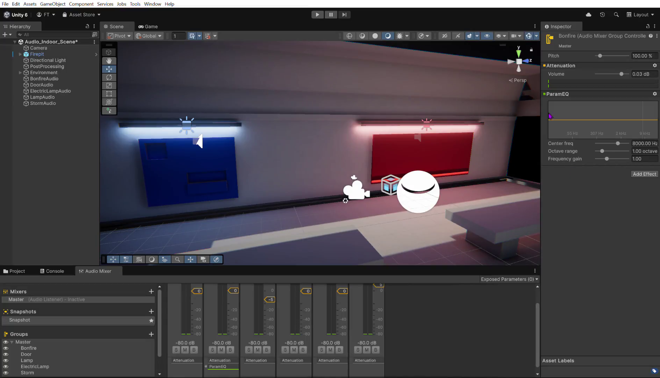Expand the Environment object in Hierarchy
This screenshot has height=378, width=660.
point(20,73)
